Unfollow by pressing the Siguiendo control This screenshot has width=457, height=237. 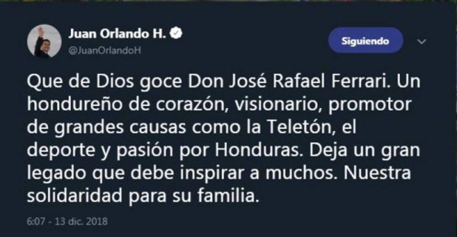coord(366,40)
